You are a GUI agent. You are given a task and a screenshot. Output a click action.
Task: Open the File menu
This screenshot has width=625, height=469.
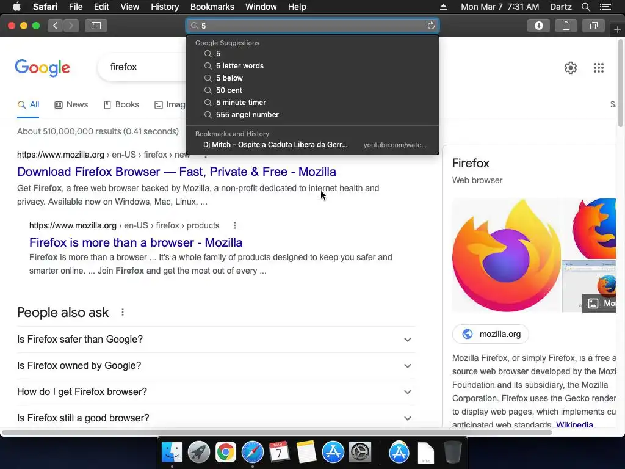tap(75, 7)
